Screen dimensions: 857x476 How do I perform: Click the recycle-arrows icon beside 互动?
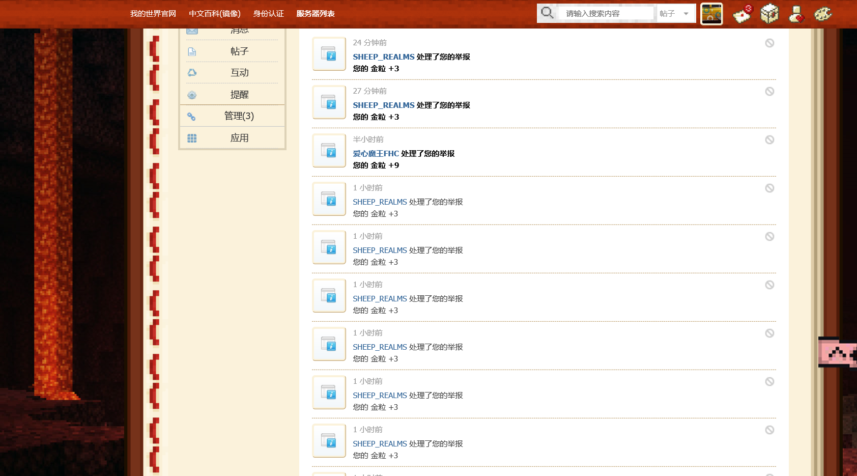[x=192, y=73]
